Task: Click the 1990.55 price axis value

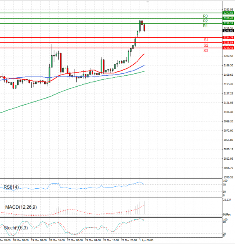Action: [228, 177]
